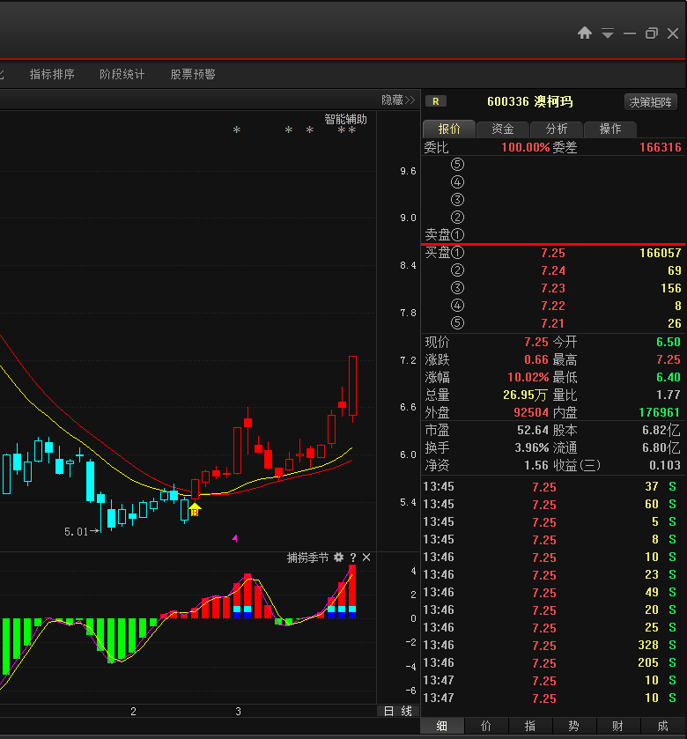
Task: Click the 5.01 low-price label
Action: (77, 532)
